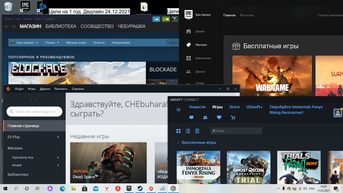The width and height of the screenshot is (343, 193).
Task: Open 'Магазин очков' in Steam store bar
Action: coord(76,43)
